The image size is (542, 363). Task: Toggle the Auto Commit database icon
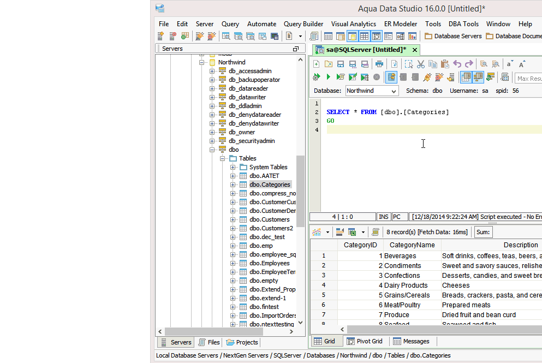(391, 77)
